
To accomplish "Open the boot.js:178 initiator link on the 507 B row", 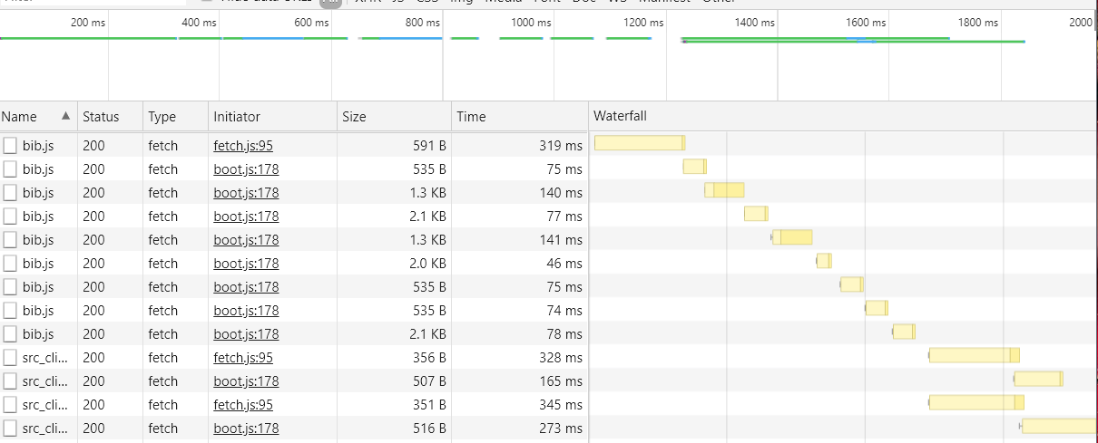I will [246, 380].
